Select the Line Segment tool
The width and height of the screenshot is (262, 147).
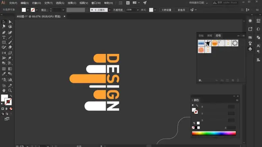tap(10, 37)
